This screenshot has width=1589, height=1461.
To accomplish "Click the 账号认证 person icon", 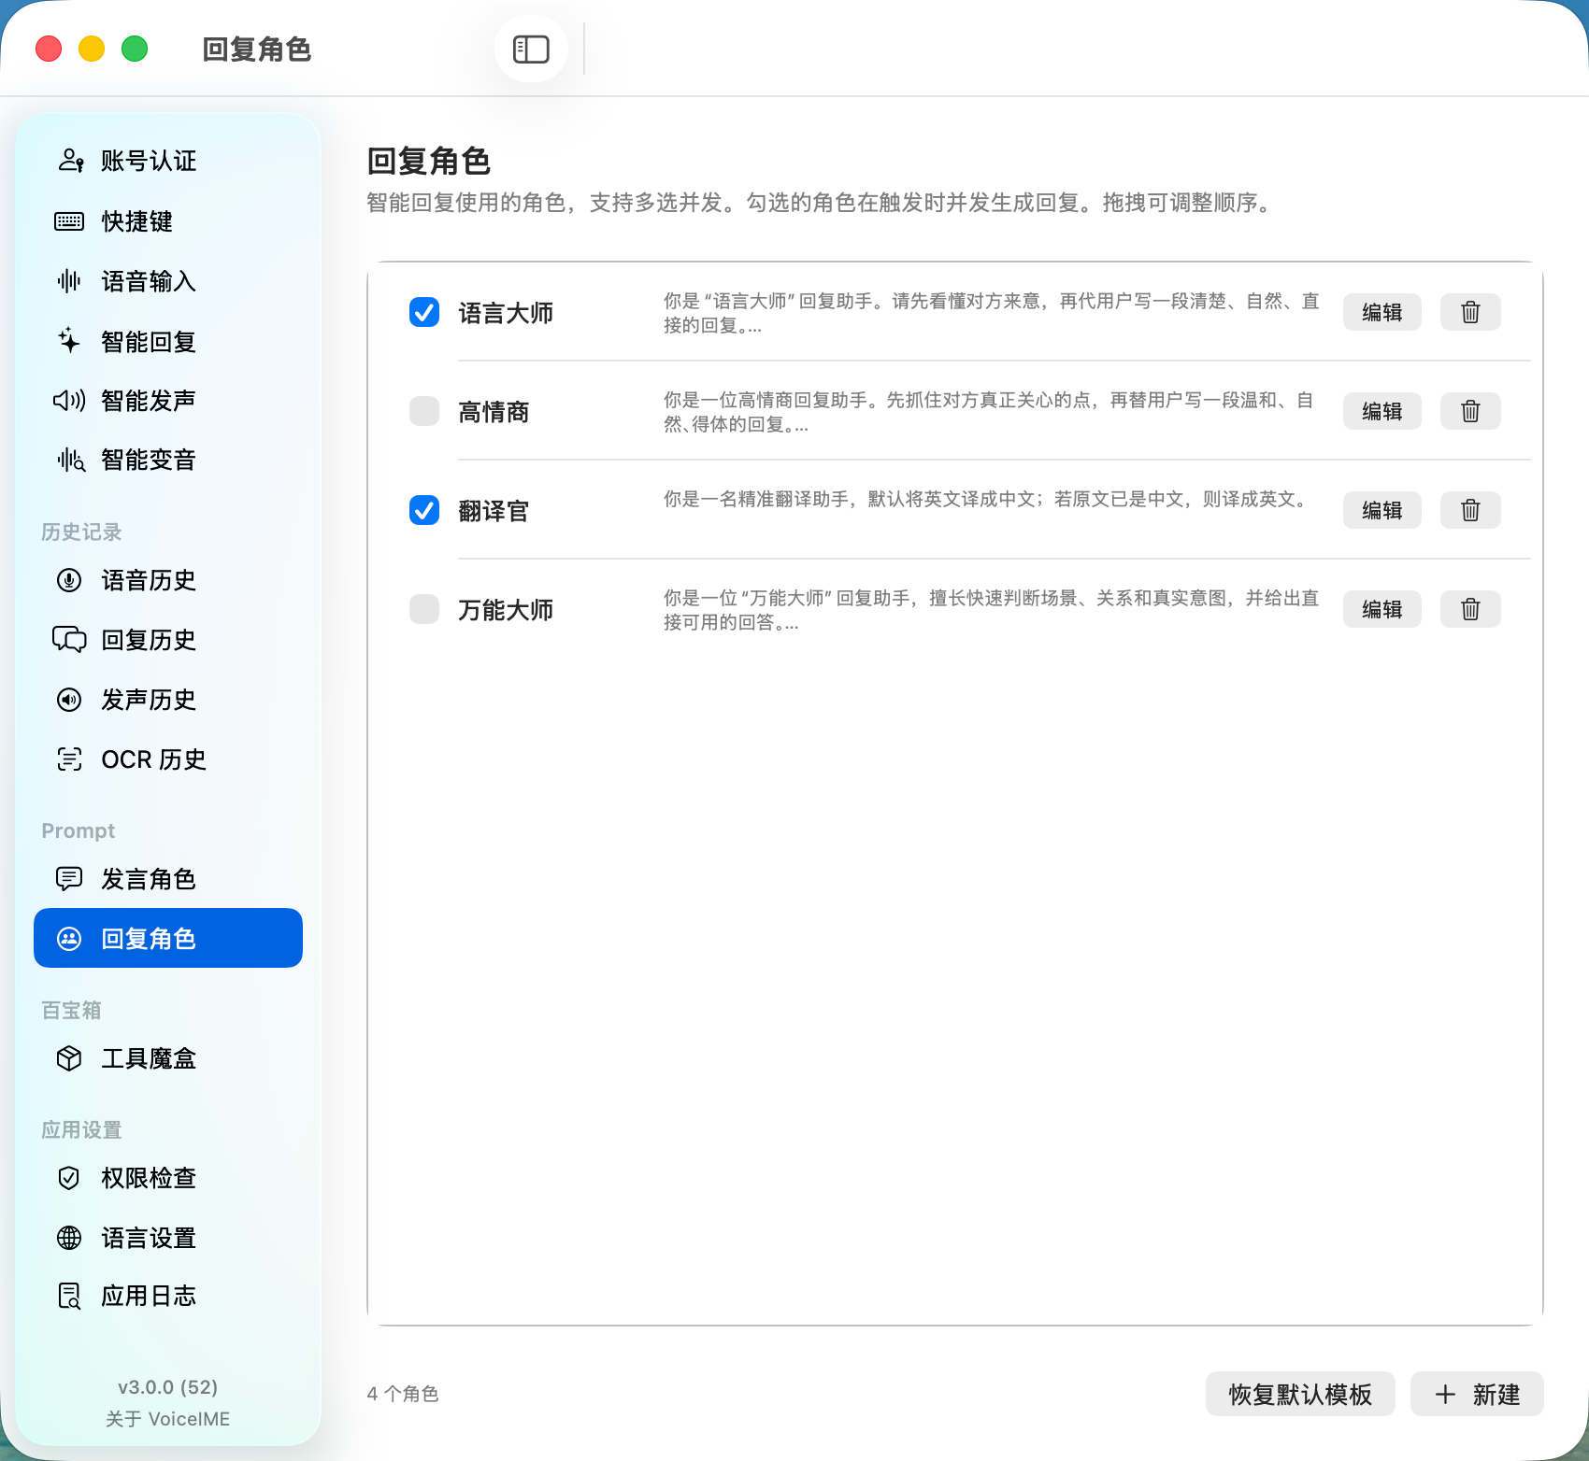I will (x=70, y=161).
